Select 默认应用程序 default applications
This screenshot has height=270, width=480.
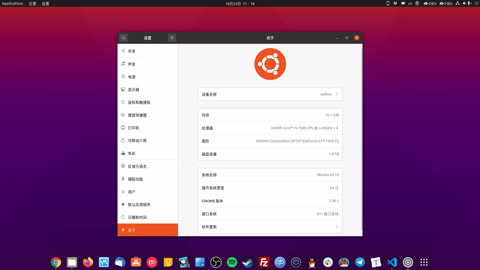coord(148,204)
